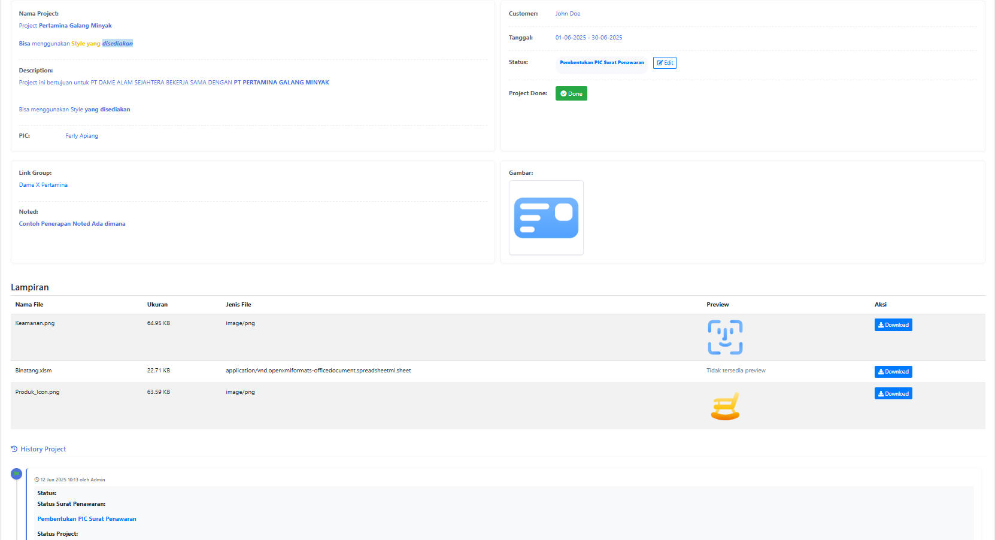Click the John Doe customer name
This screenshot has height=540, width=995.
568,14
